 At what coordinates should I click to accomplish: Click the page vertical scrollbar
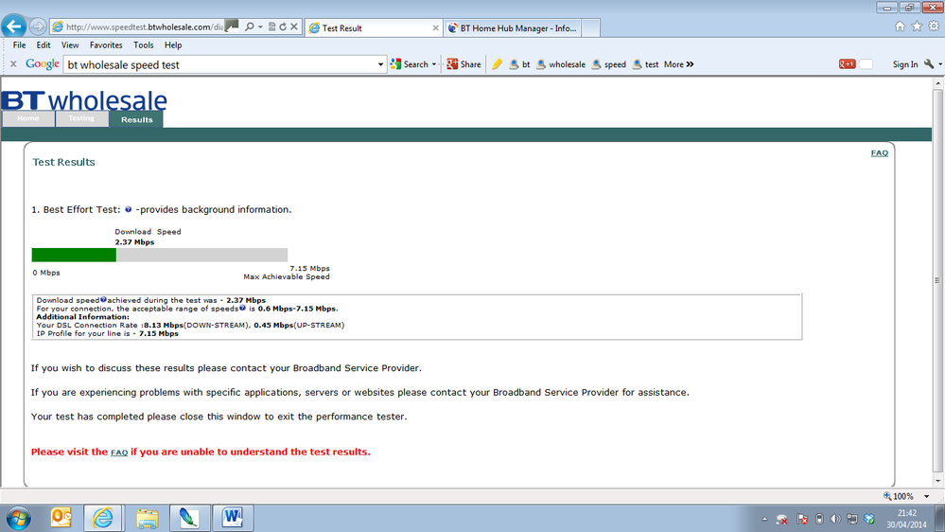click(937, 280)
